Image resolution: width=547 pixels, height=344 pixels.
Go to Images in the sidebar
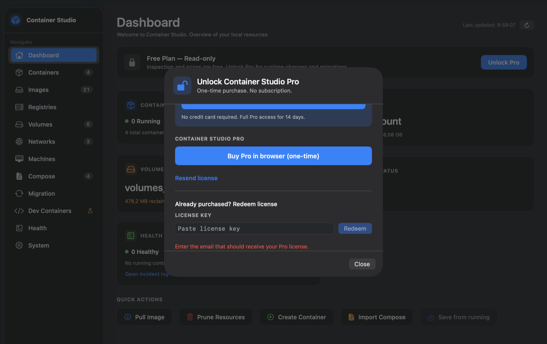(54, 90)
